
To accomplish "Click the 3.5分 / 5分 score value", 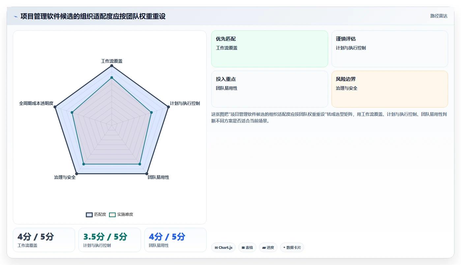I will pos(105,237).
